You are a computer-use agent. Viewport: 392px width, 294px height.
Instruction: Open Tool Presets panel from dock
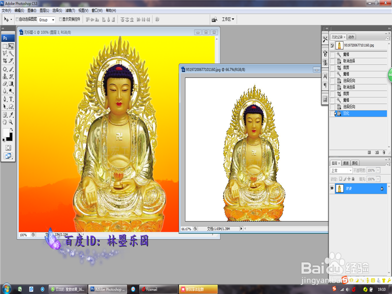[x=325, y=40]
